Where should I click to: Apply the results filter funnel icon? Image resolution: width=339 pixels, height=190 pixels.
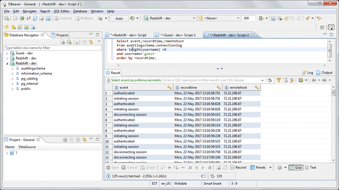(279, 80)
